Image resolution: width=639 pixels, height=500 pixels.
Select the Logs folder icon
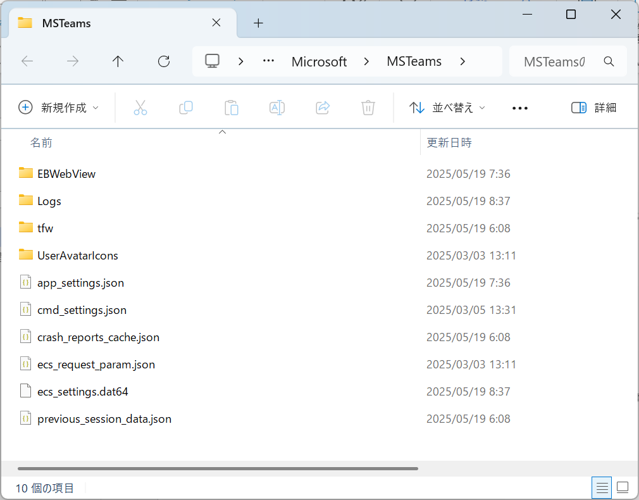(x=26, y=200)
